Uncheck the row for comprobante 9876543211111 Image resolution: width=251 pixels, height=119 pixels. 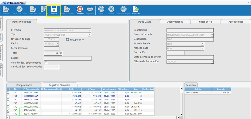[8, 110]
